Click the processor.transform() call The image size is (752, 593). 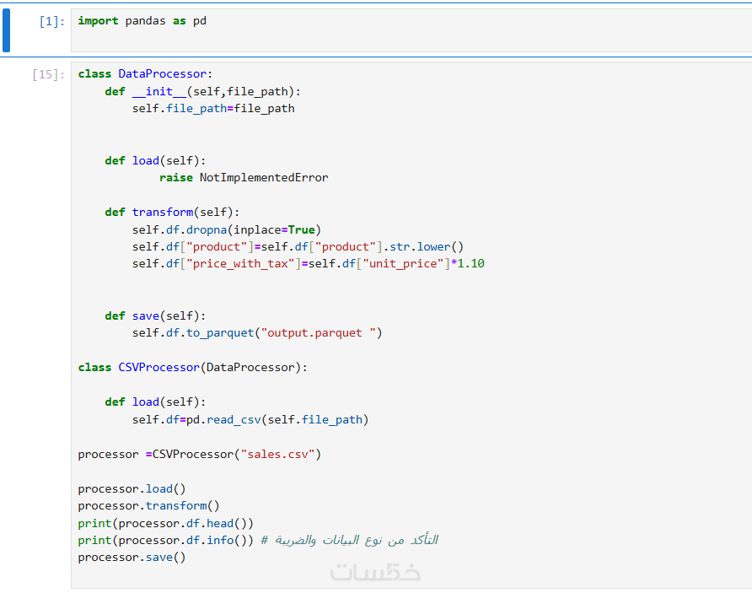click(x=148, y=506)
